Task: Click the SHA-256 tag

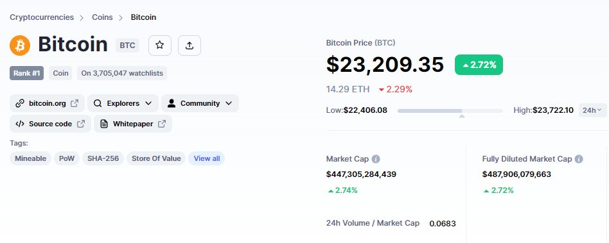Action: tap(103, 158)
